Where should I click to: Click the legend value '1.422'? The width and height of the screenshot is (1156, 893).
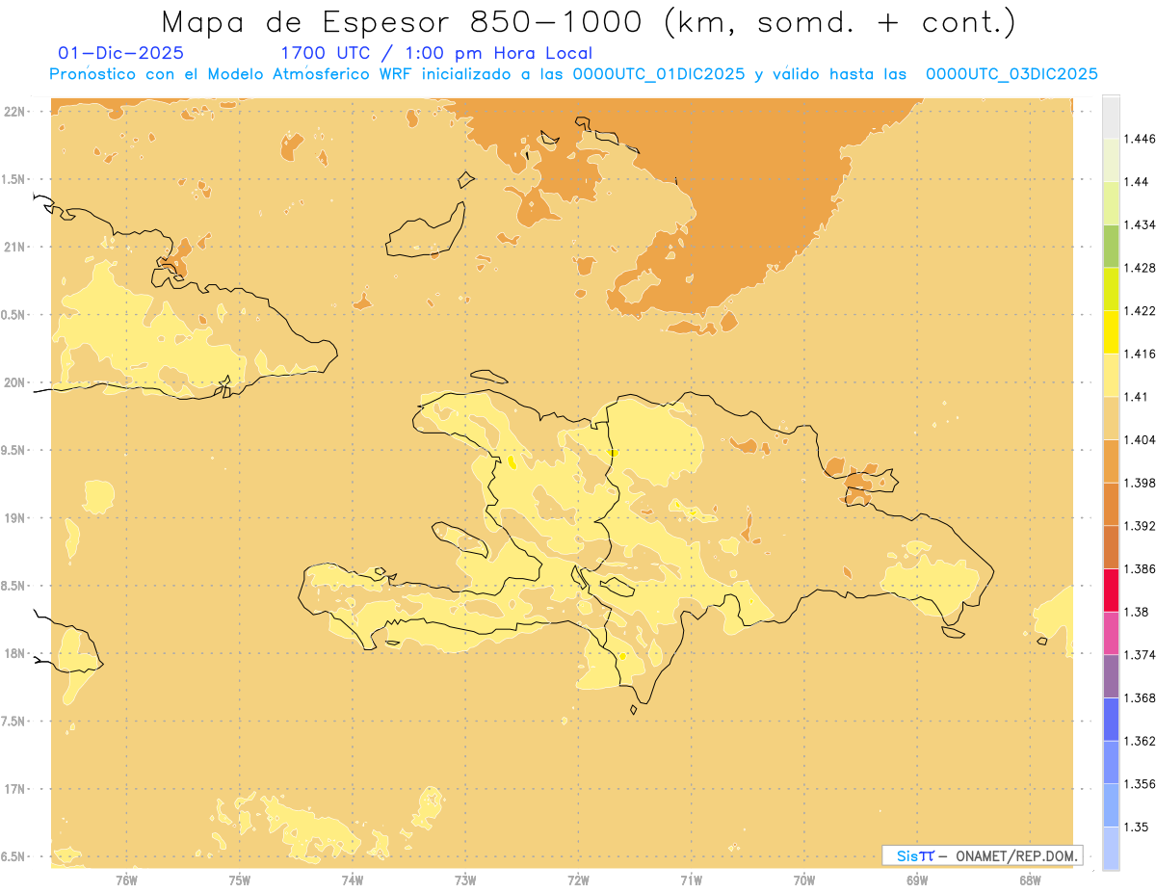coord(1140,310)
